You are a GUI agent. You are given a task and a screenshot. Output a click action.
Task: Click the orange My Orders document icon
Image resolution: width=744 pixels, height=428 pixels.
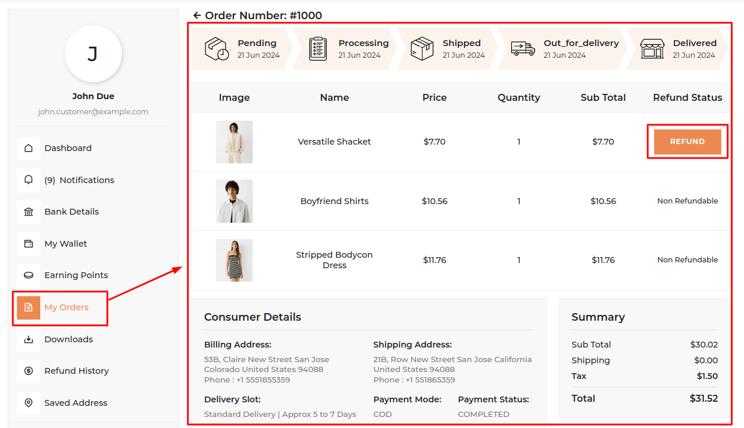pyautogui.click(x=29, y=307)
